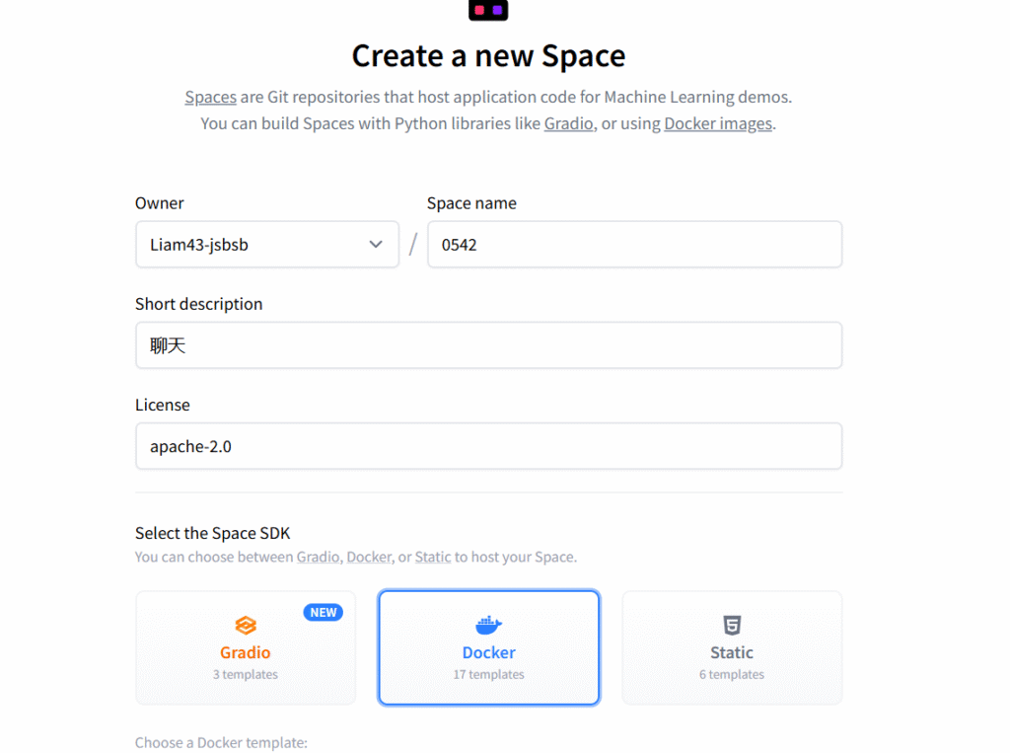Open the Owner dropdown

coord(266,245)
